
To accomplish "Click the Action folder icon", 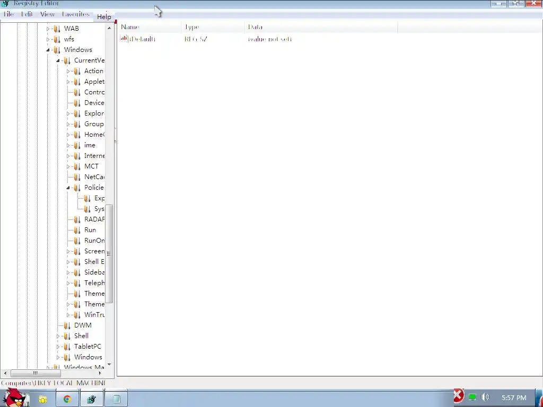I will tap(77, 72).
